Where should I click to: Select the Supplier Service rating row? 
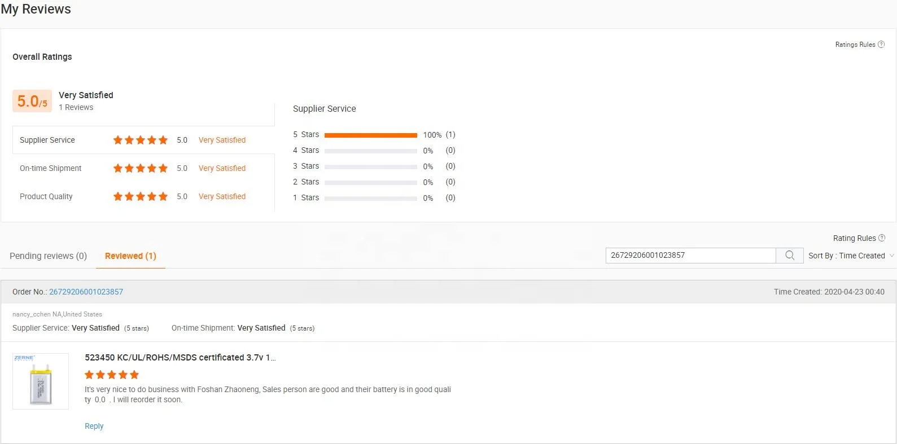143,140
